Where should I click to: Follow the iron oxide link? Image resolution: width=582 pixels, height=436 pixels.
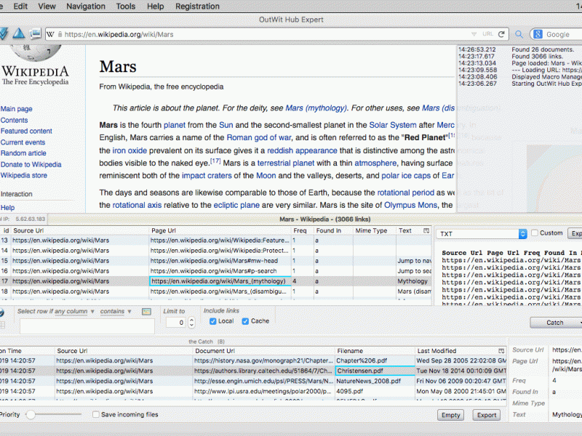pos(129,150)
